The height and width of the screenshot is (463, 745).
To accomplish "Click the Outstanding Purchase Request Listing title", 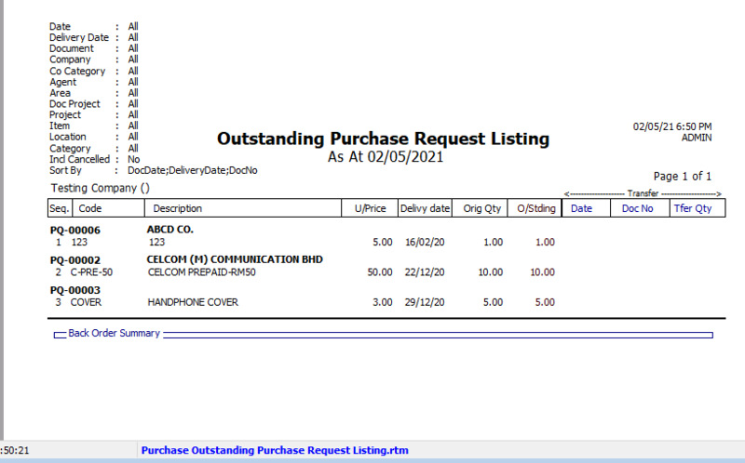I will [x=383, y=139].
